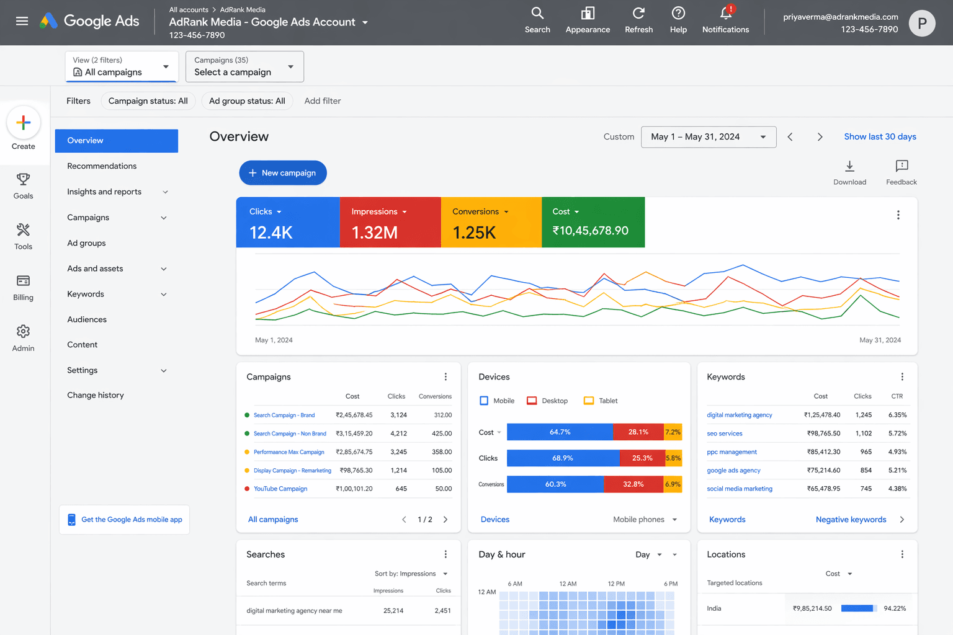Screen dimensions: 953x635
Task: Click the Google Ads logo
Action: (x=89, y=21)
